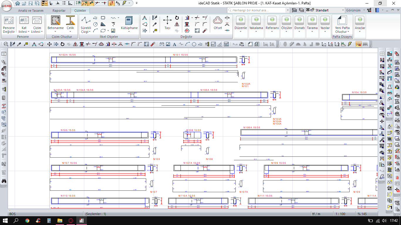Open the Windows Start menu
Screen dimensions: 401x225
pos(5,220)
